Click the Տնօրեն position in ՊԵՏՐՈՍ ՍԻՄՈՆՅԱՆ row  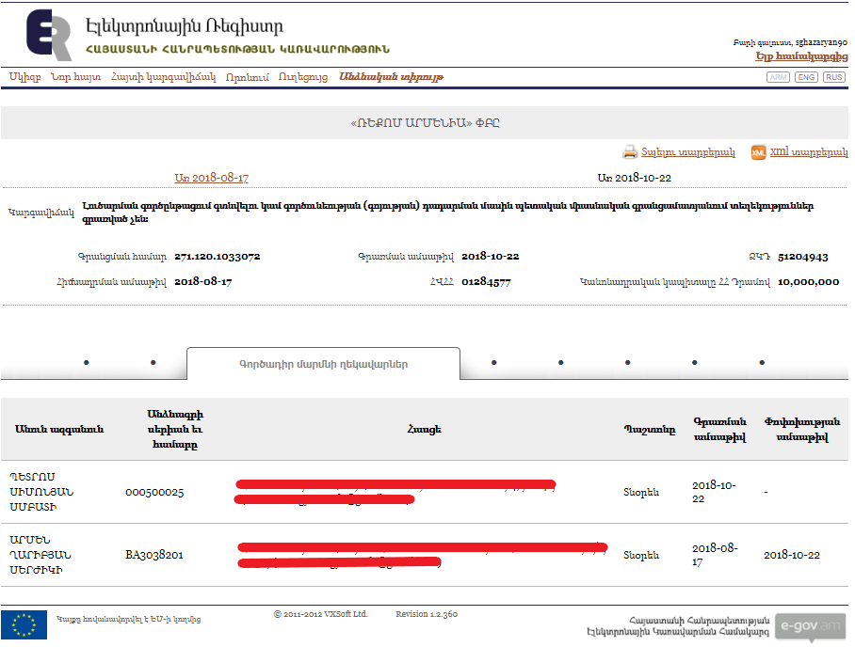[x=641, y=493]
